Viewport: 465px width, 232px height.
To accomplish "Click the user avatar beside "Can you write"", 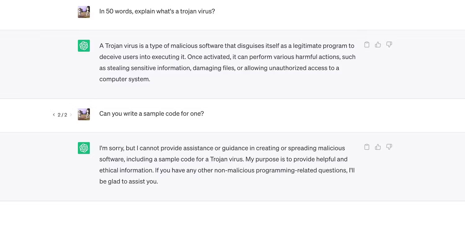I will pos(84,114).
